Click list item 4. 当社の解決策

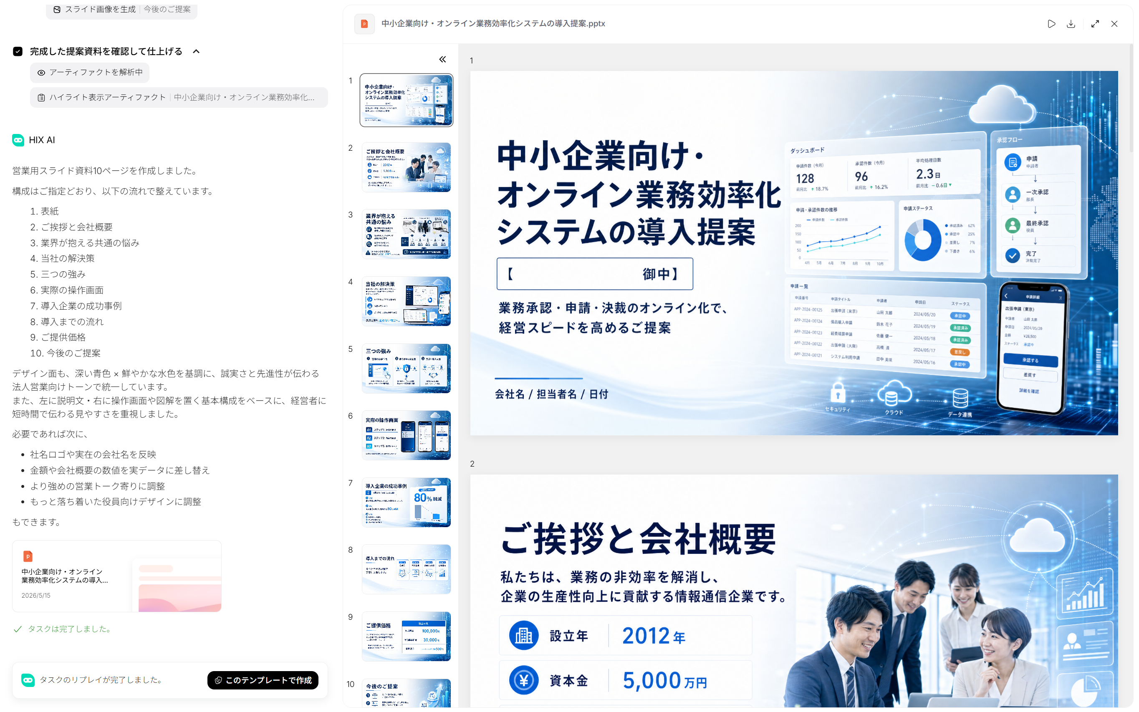[x=63, y=258]
